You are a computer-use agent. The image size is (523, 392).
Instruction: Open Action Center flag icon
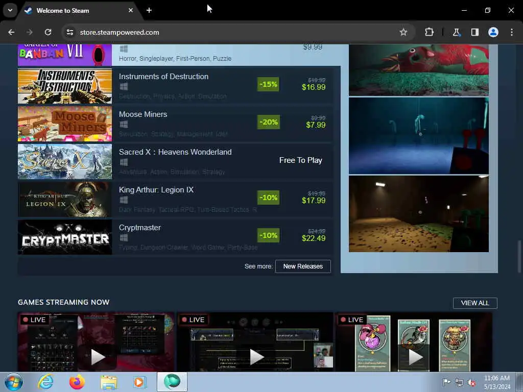[446, 382]
